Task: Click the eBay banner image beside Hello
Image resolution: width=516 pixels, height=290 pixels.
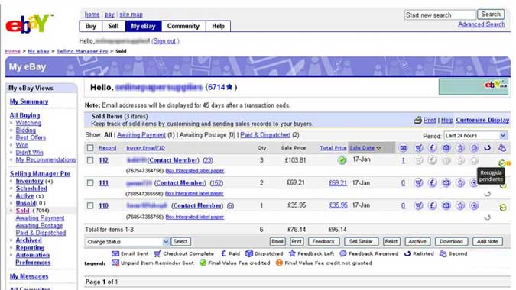Action: [x=473, y=87]
